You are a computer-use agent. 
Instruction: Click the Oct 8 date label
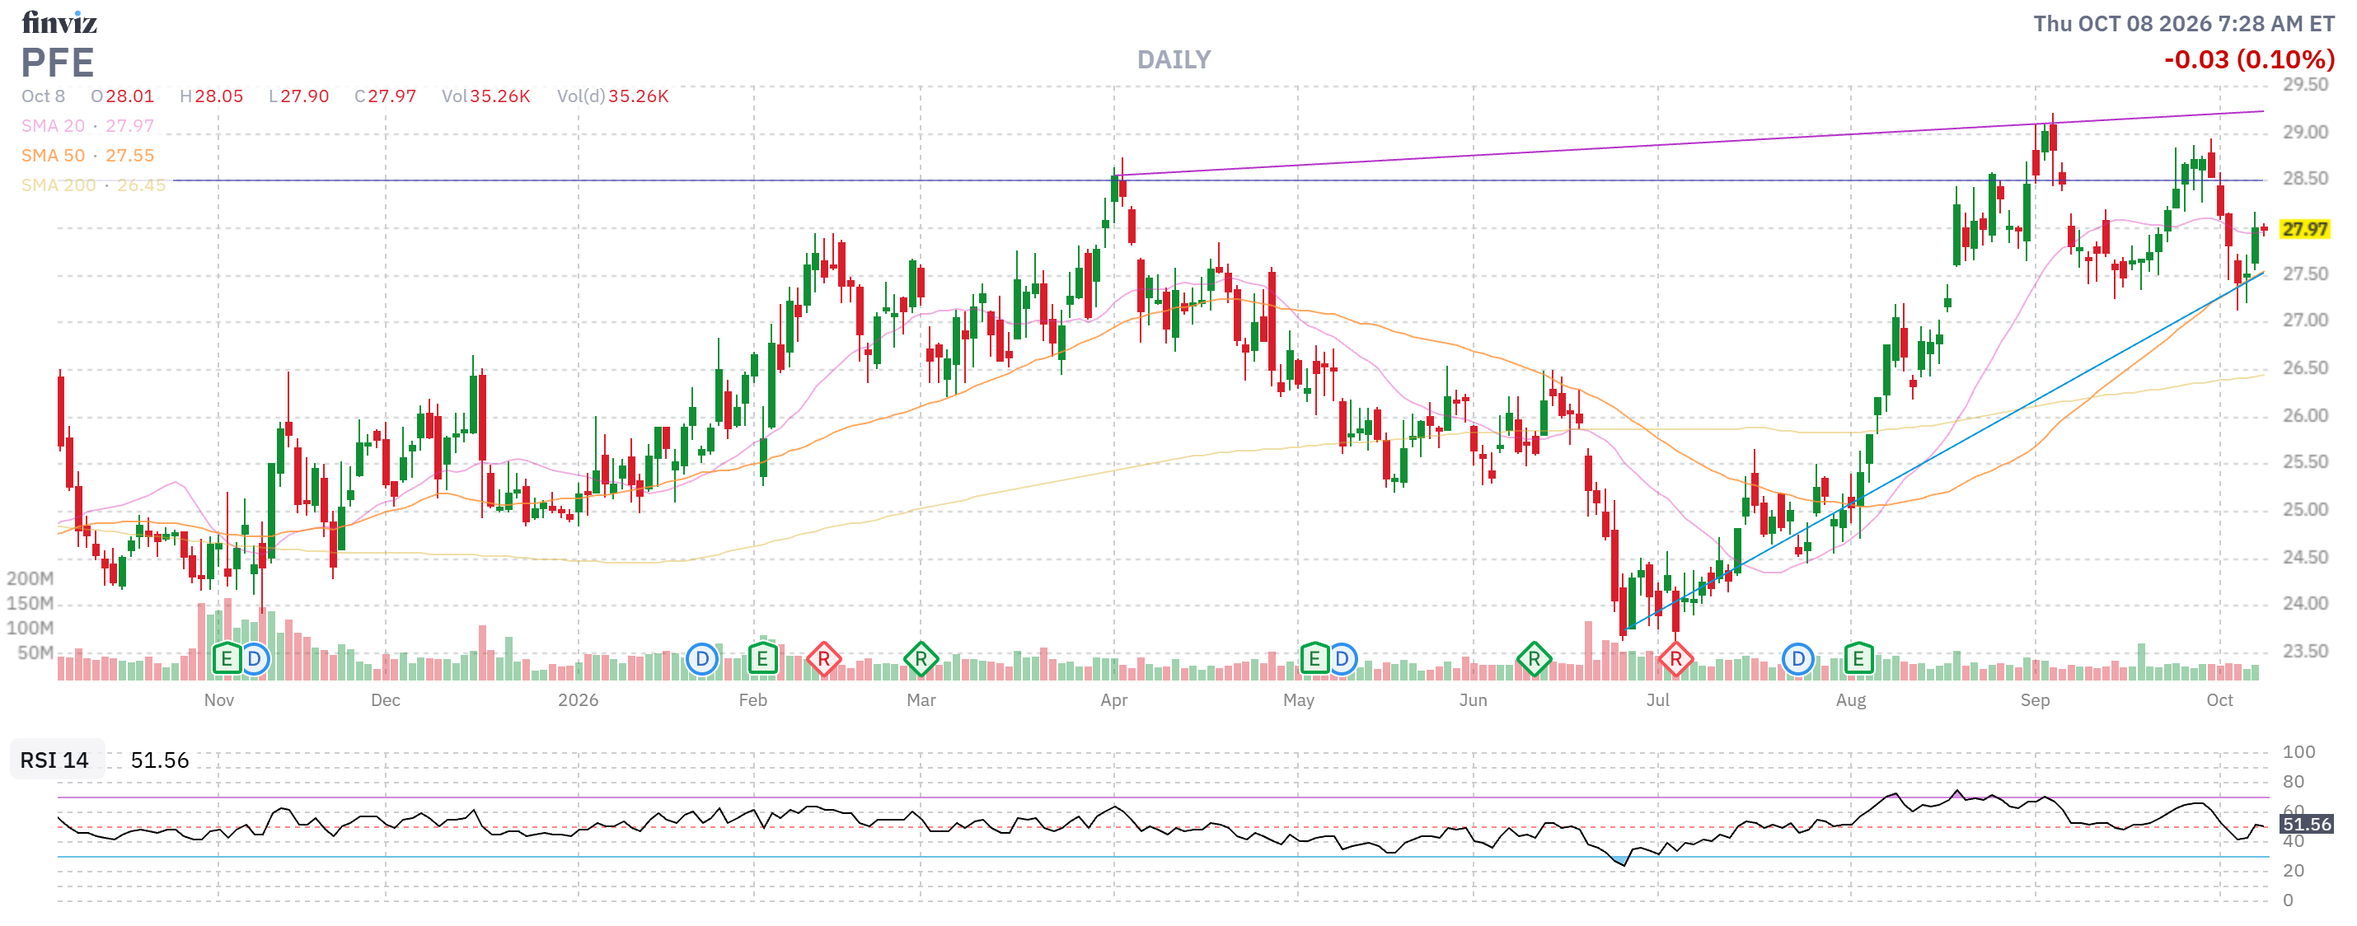click(x=43, y=96)
